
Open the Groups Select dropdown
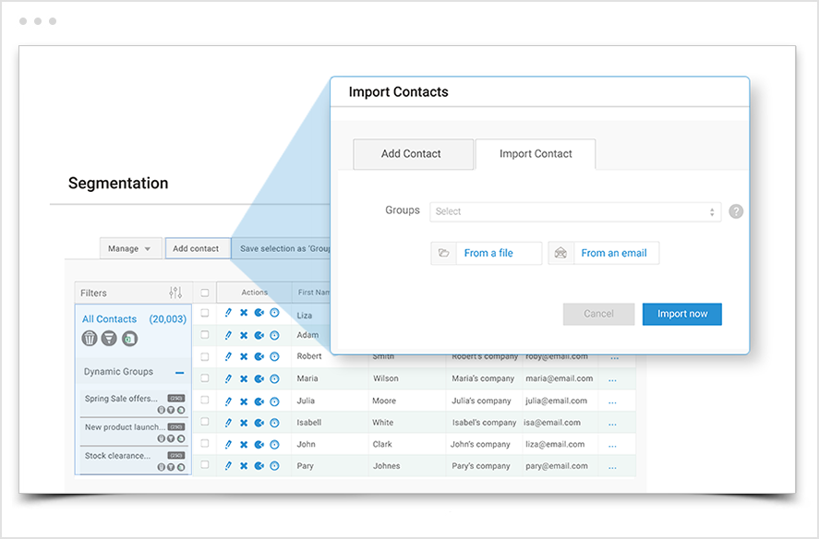[x=575, y=211]
